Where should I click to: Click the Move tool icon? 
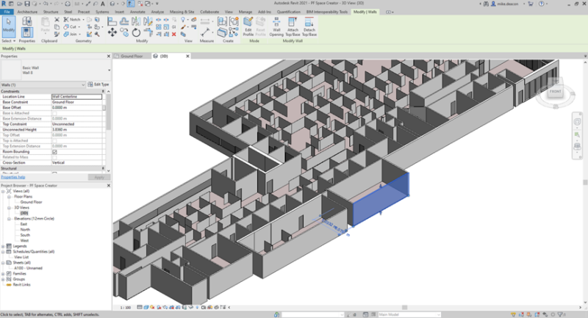(112, 32)
